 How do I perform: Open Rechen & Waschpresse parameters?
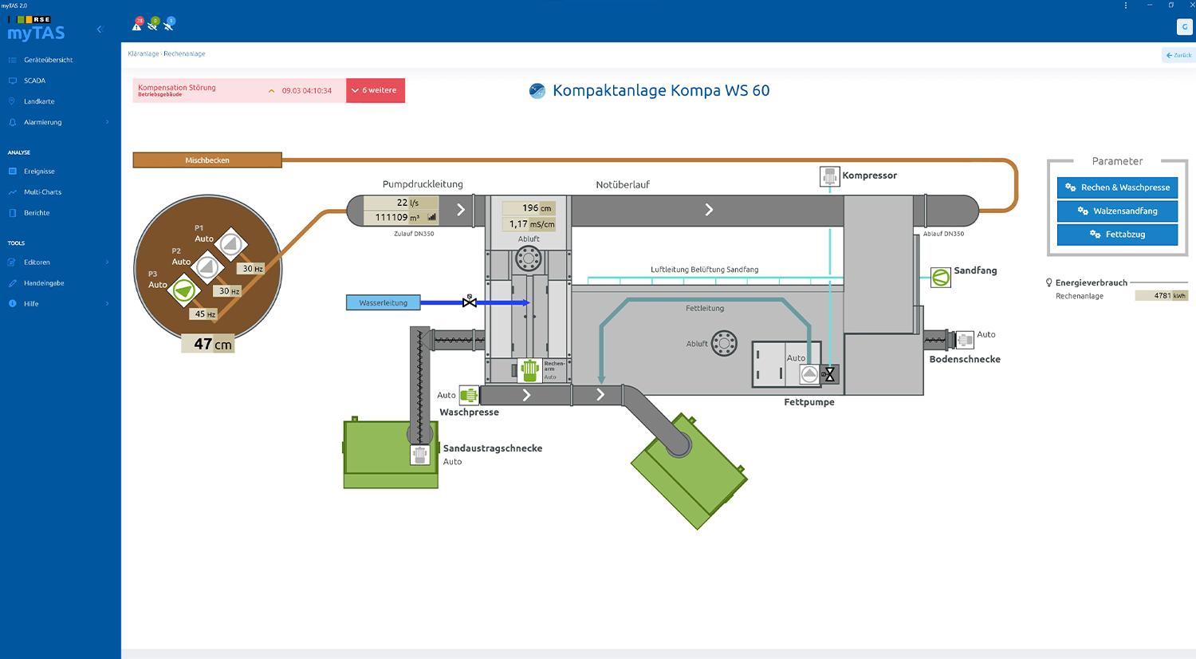1117,187
